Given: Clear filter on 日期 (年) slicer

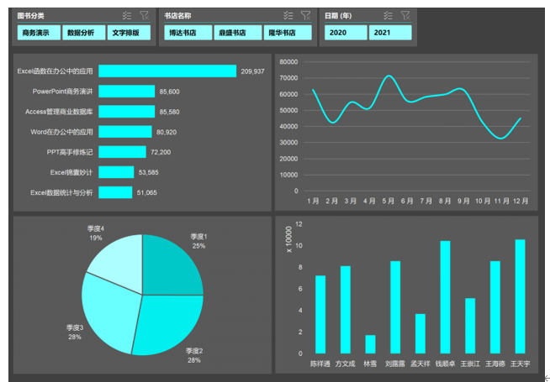Looking at the screenshot, I should pos(405,15).
